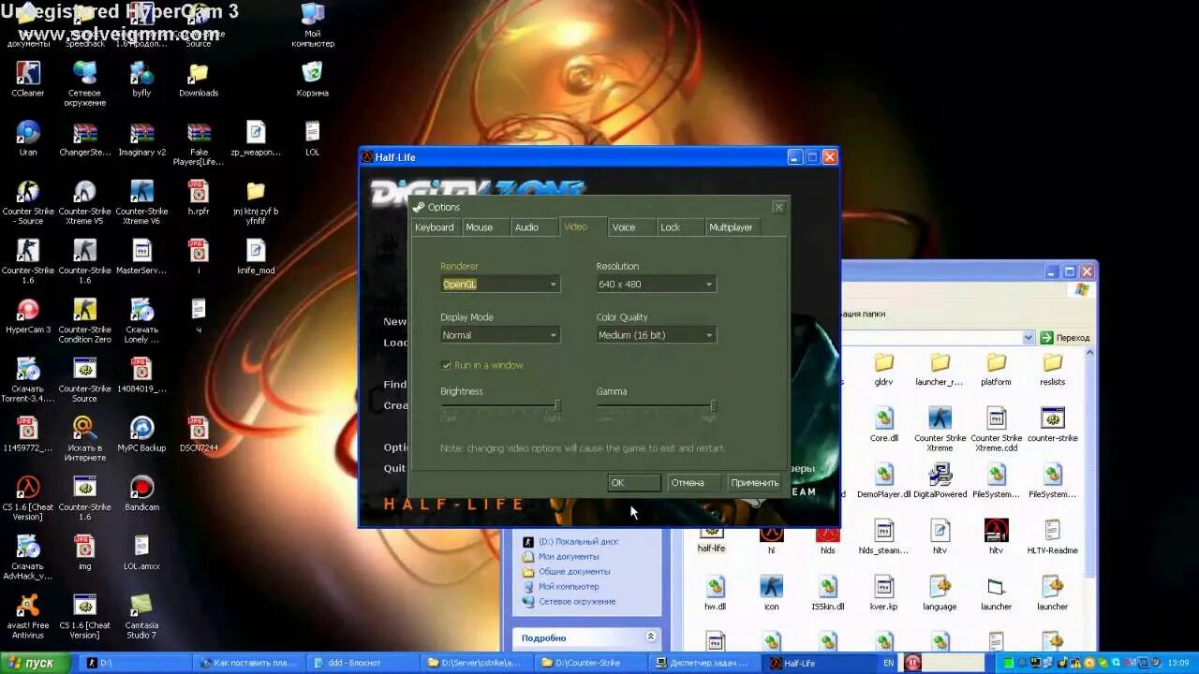Switch to D:\Counter-Strike taskbar button
1199x674 pixels.
592,663
